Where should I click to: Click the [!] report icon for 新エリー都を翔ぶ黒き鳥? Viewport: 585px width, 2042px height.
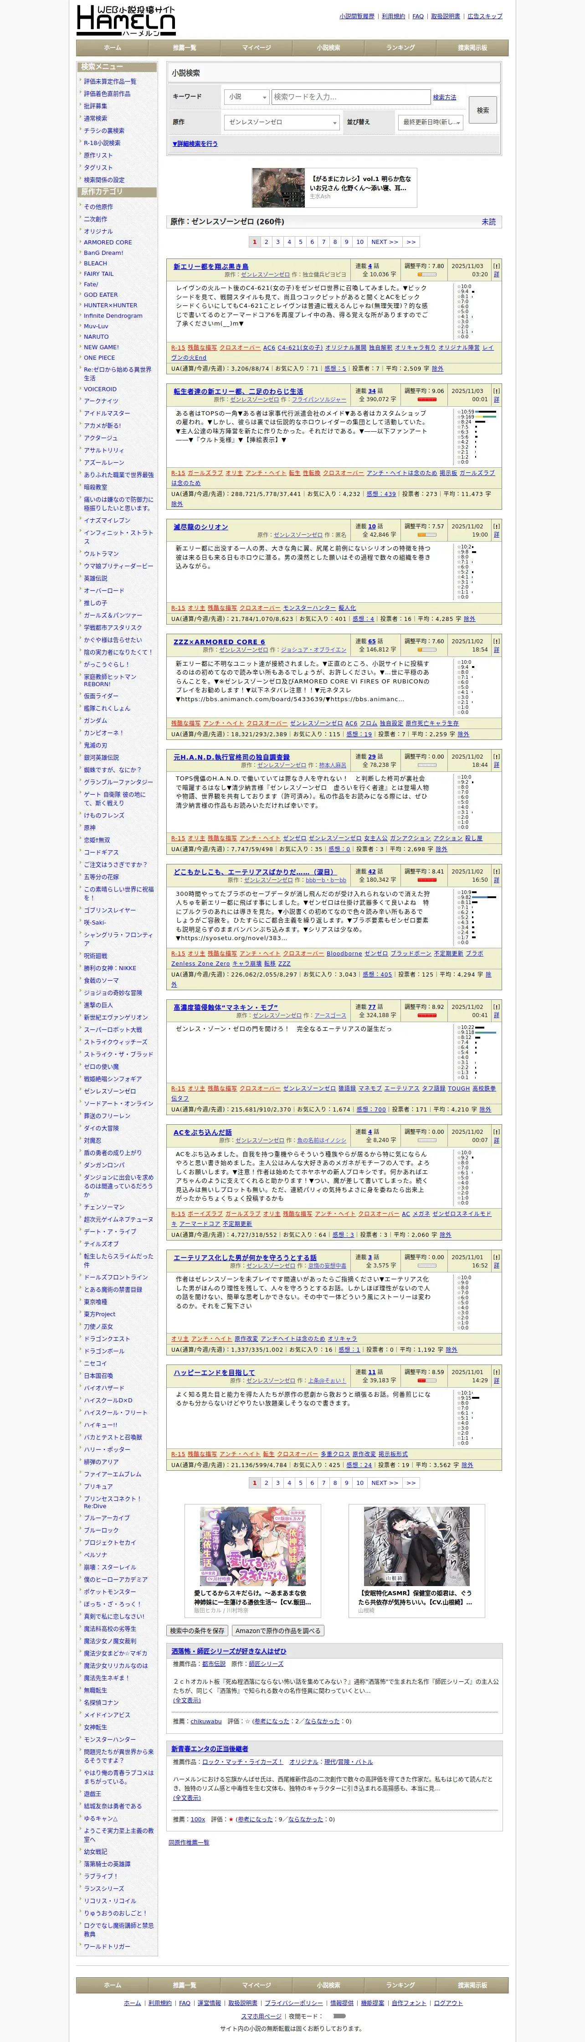tap(496, 266)
